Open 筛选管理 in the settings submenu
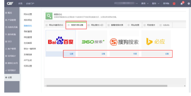 [x=28, y=37]
